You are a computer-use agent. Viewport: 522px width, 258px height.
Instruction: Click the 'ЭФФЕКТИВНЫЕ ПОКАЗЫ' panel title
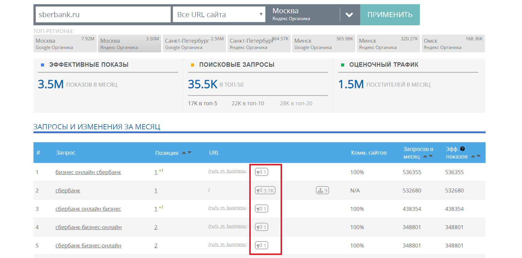point(89,65)
